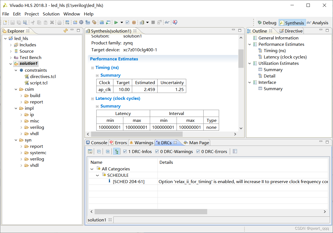This screenshot has height=233, width=333.
Task: Open Wave Viewer glasses icon
Action: (x=167, y=22)
